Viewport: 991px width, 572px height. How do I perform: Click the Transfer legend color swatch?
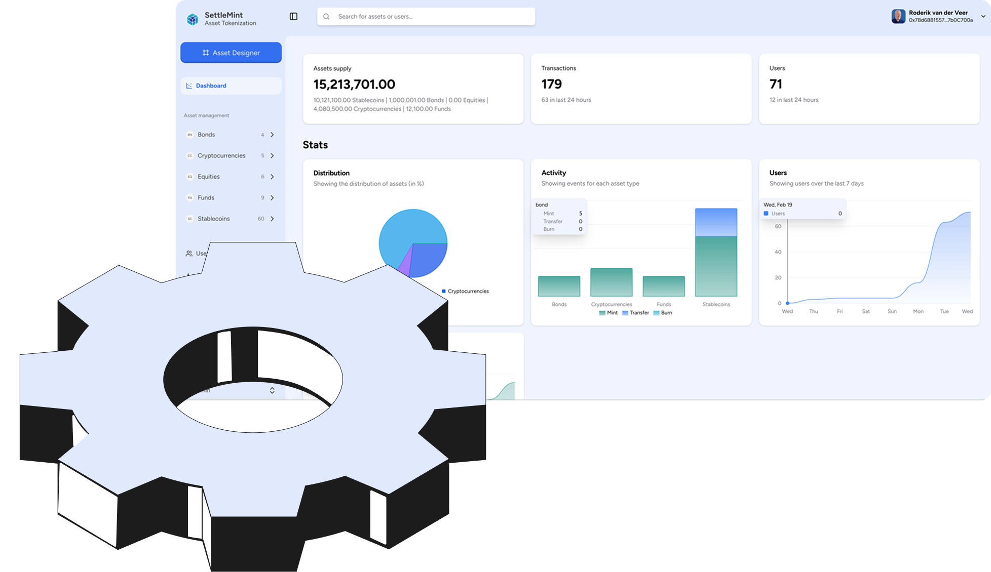tap(625, 313)
